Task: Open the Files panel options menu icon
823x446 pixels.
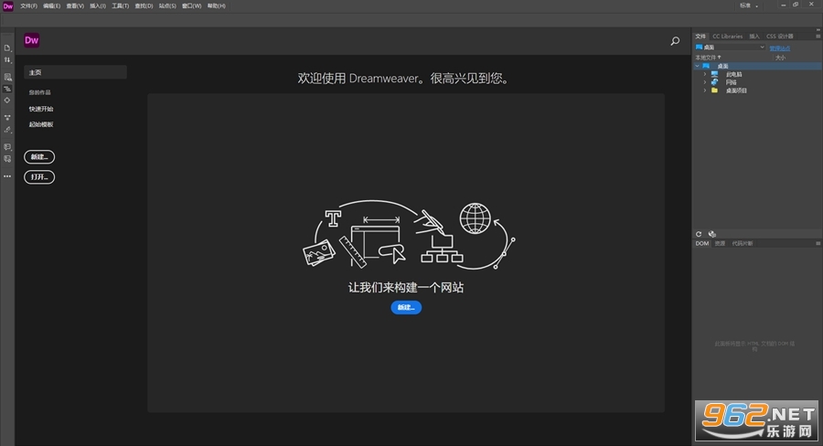Action: pos(818,37)
